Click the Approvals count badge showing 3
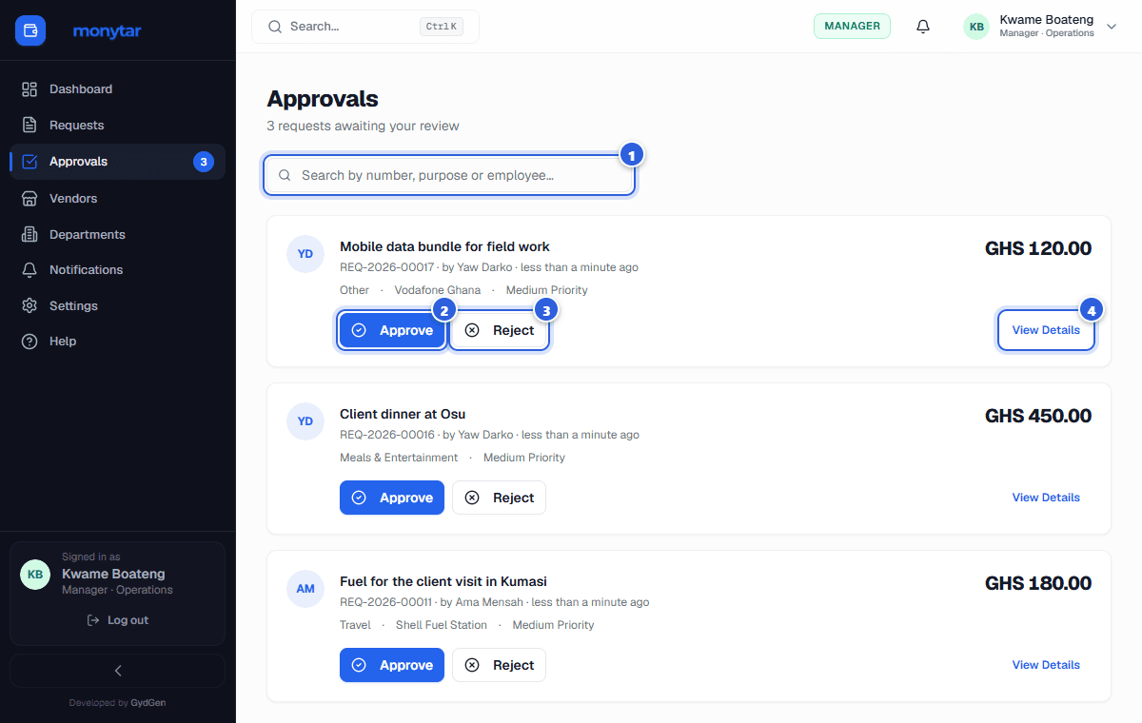The height and width of the screenshot is (723, 1142). 203,162
